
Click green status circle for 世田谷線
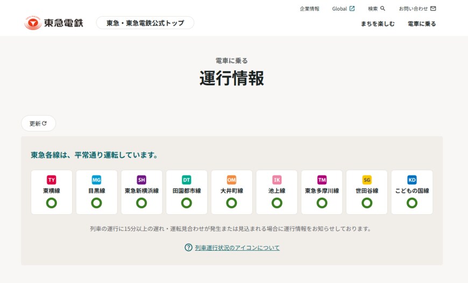click(367, 203)
